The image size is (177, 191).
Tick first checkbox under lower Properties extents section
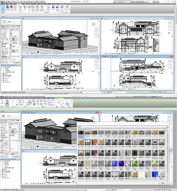click(10, 142)
